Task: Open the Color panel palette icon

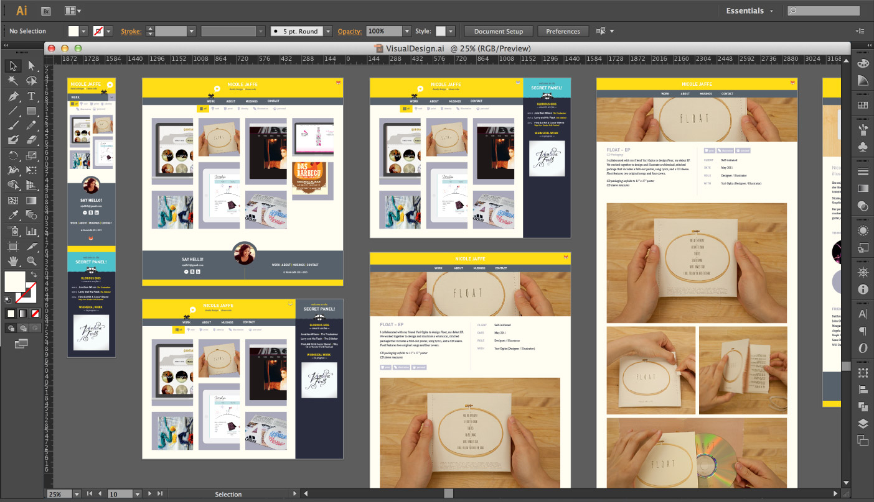Action: [863, 63]
